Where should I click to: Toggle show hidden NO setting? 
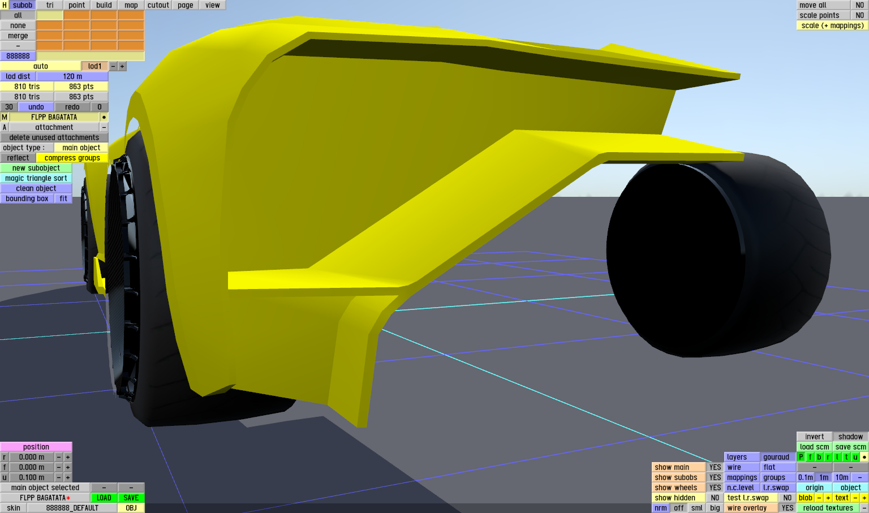[x=715, y=498]
